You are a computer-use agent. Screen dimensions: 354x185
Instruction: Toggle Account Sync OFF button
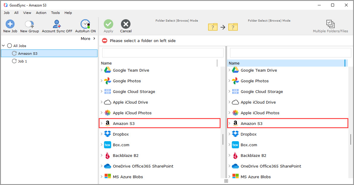coord(57,24)
